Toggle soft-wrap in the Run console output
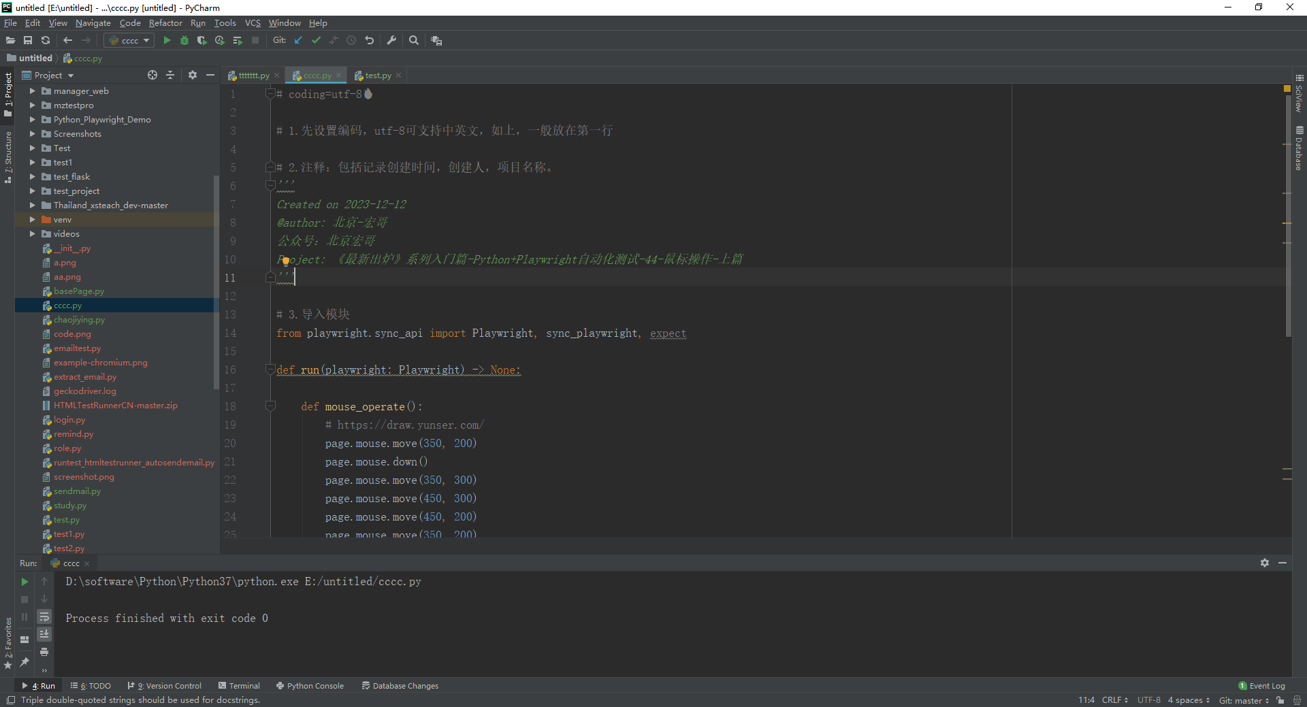The image size is (1307, 707). (44, 617)
